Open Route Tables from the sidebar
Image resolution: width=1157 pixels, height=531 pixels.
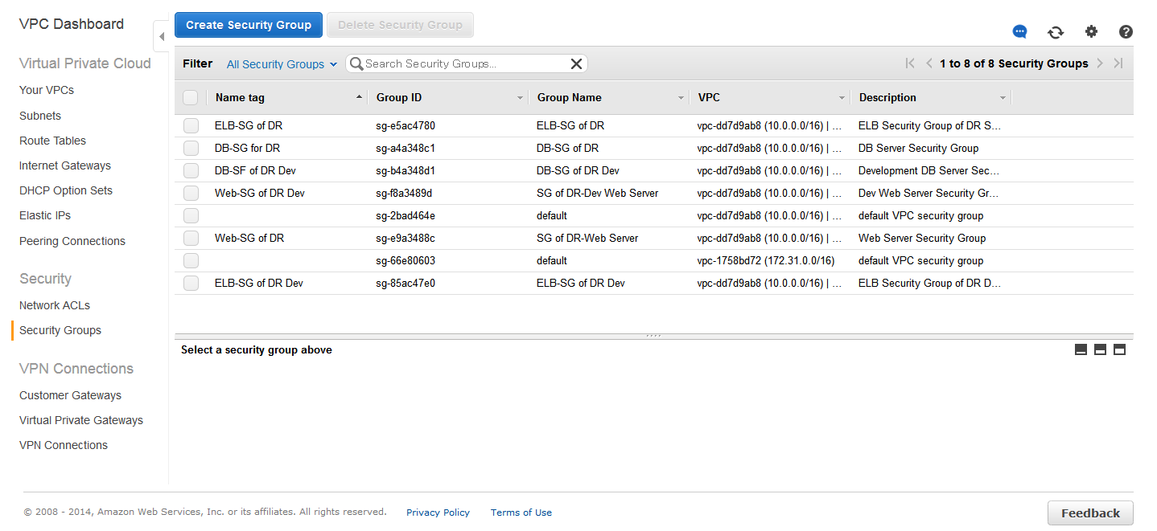tap(53, 141)
